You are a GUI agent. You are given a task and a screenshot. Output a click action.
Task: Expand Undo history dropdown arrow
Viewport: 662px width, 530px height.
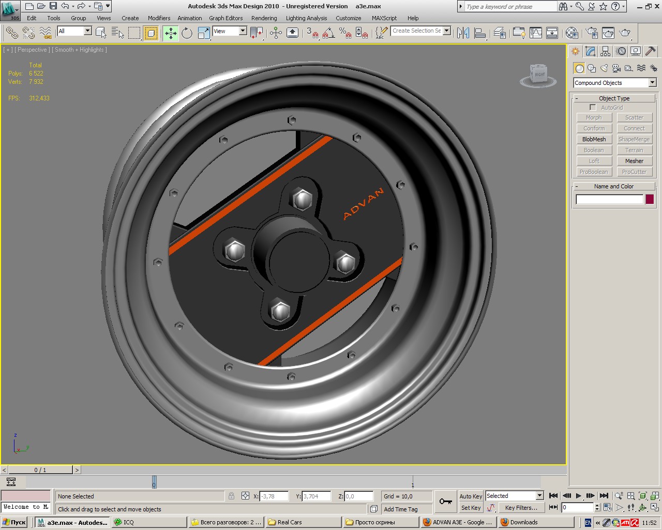73,6
